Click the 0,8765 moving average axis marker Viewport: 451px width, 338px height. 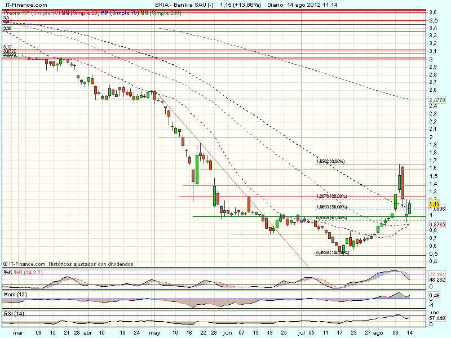tap(437, 224)
